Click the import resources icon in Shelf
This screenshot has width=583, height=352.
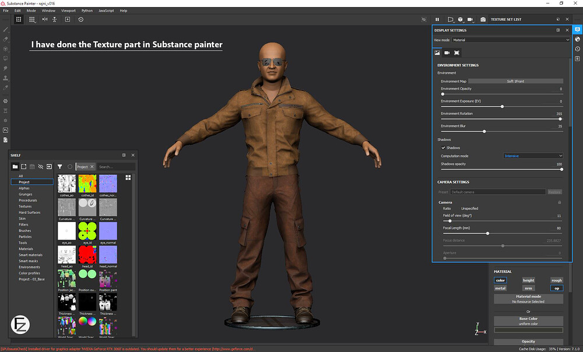49,167
